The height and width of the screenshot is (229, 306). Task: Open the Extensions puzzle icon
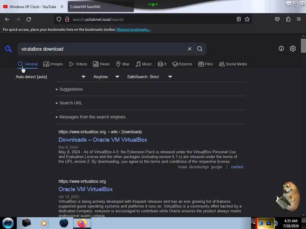288,19
